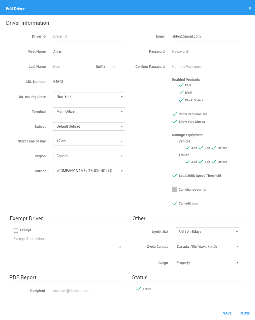Screen dimensions: 255x320
Task: Enable the Can change carrier checkbox
Action: (x=174, y=190)
